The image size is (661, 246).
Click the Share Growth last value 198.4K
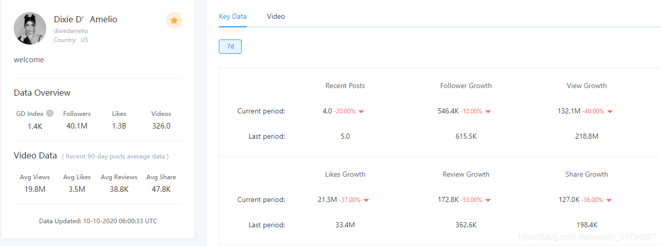(x=587, y=225)
